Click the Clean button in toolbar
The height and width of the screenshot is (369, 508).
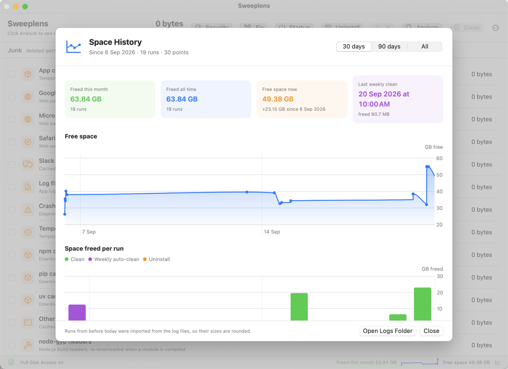[x=466, y=28]
